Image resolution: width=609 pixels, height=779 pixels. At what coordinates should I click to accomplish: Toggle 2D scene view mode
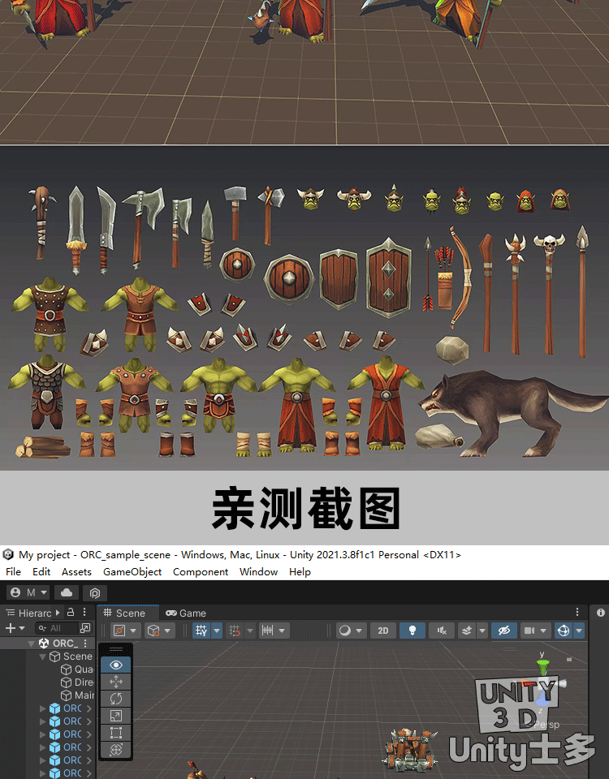(x=382, y=631)
